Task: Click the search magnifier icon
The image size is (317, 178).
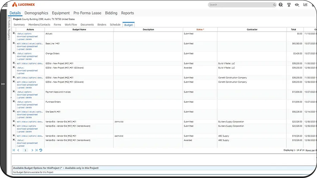Action: 274,5
